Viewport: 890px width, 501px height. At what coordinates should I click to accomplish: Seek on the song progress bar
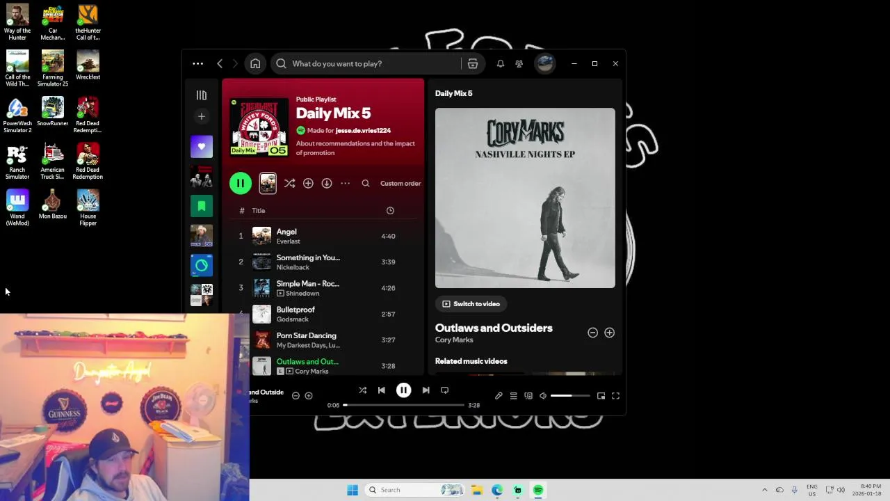[403, 405]
